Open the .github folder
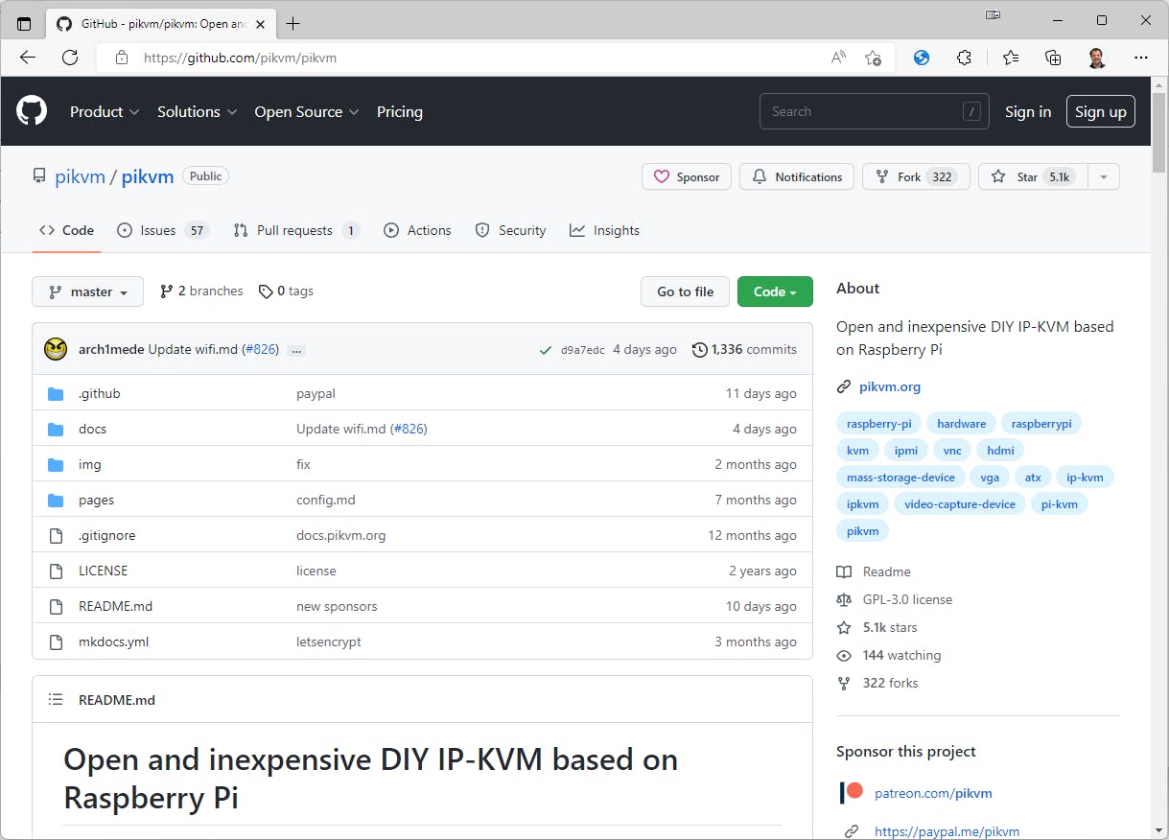The image size is (1169, 840). point(100,393)
